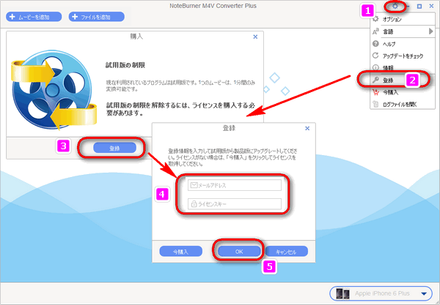Click 登録 button in 購入 dialog
The height and width of the screenshot is (305, 440).
pyautogui.click(x=115, y=148)
